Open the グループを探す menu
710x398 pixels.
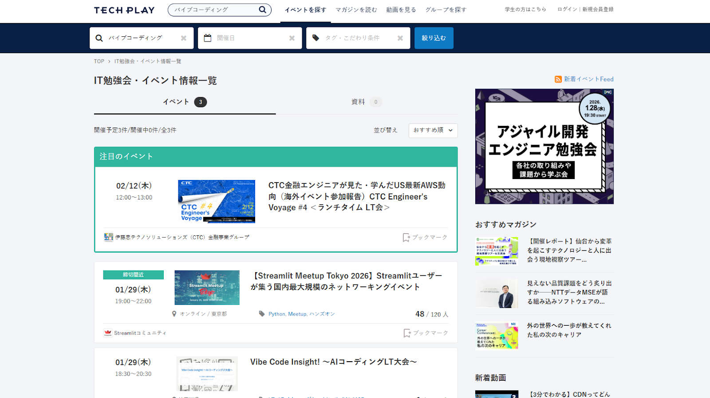point(446,10)
